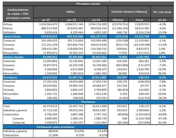Select the "Otras" row label
176x138 pixels.
pos(7,98)
